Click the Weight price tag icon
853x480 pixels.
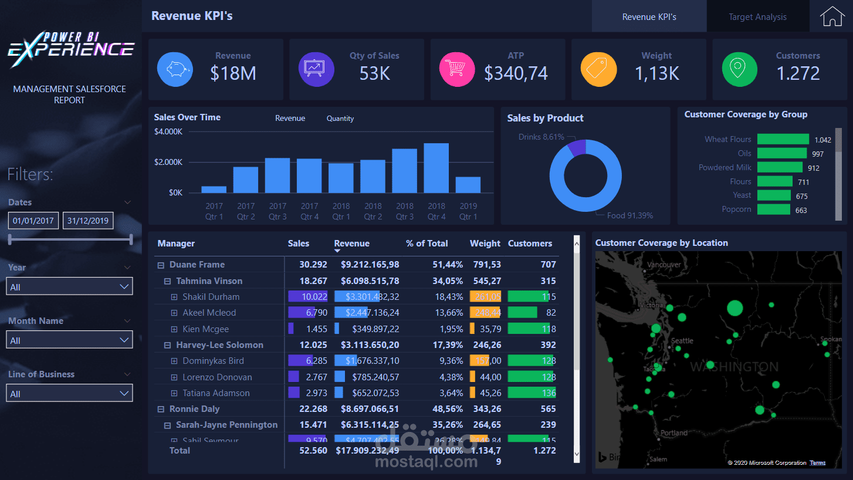tap(598, 69)
